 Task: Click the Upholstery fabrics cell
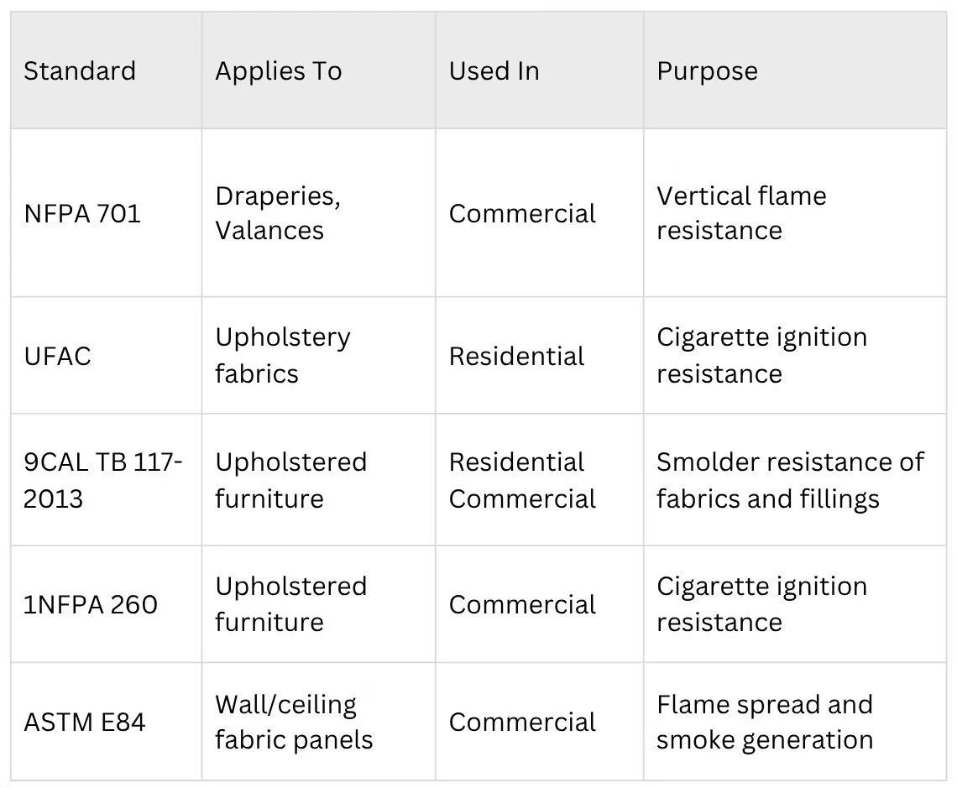click(319, 356)
